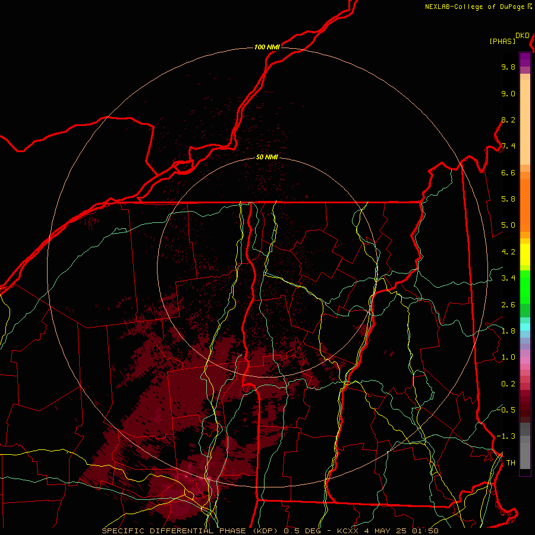Click the 0.2 value on the color scale

[x=508, y=384]
